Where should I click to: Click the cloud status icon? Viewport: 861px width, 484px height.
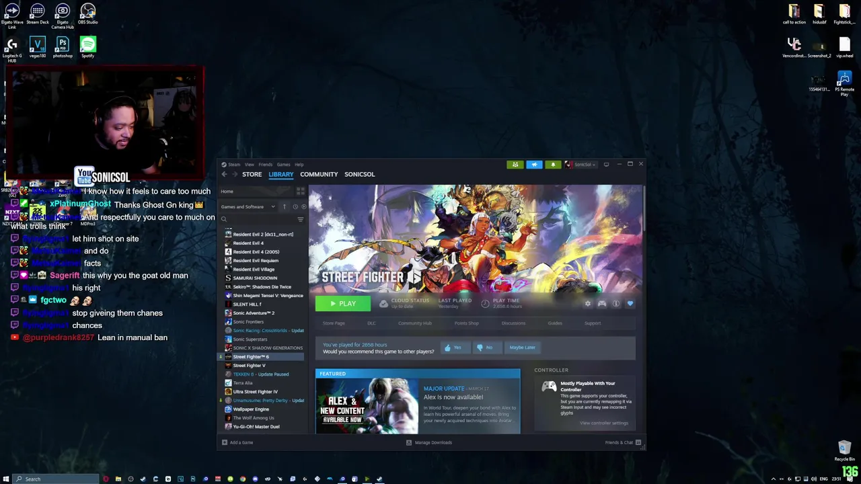click(x=383, y=304)
